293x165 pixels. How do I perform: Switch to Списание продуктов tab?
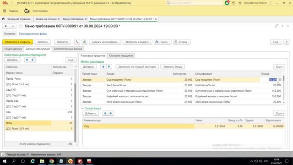(x=121, y=56)
